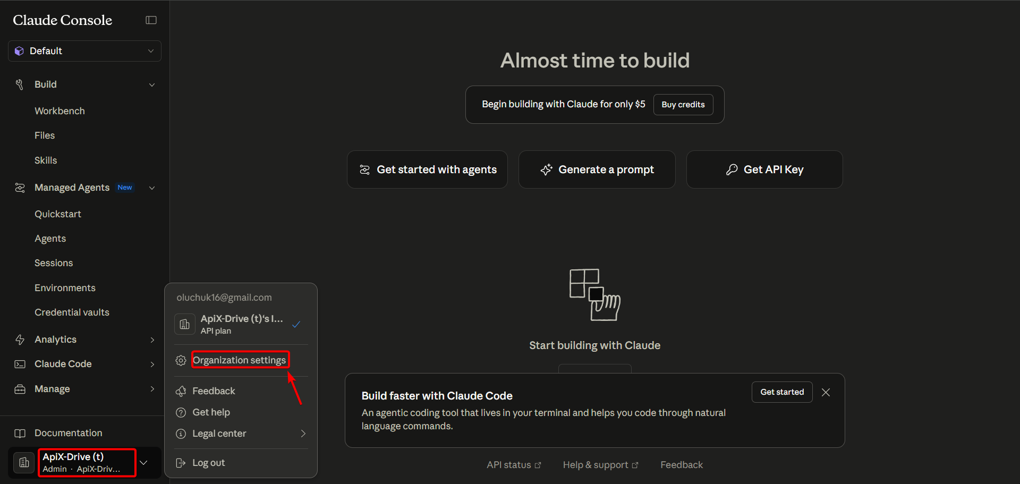Image resolution: width=1020 pixels, height=484 pixels.
Task: Open Sessions in the sidebar
Action: (x=54, y=263)
